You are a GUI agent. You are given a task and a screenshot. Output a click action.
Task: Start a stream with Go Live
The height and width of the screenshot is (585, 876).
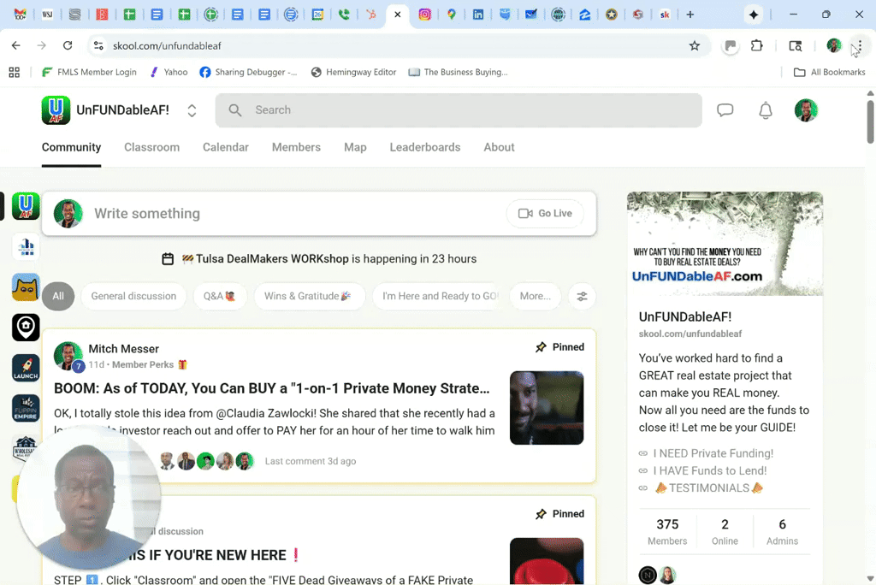[545, 214]
